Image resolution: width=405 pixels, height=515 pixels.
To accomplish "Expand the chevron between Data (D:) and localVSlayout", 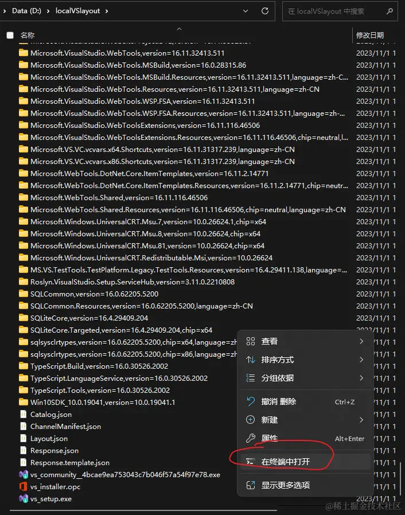I will pyautogui.click(x=48, y=11).
